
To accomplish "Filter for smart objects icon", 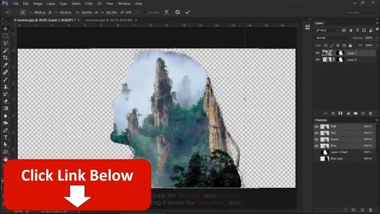I will click(x=370, y=30).
